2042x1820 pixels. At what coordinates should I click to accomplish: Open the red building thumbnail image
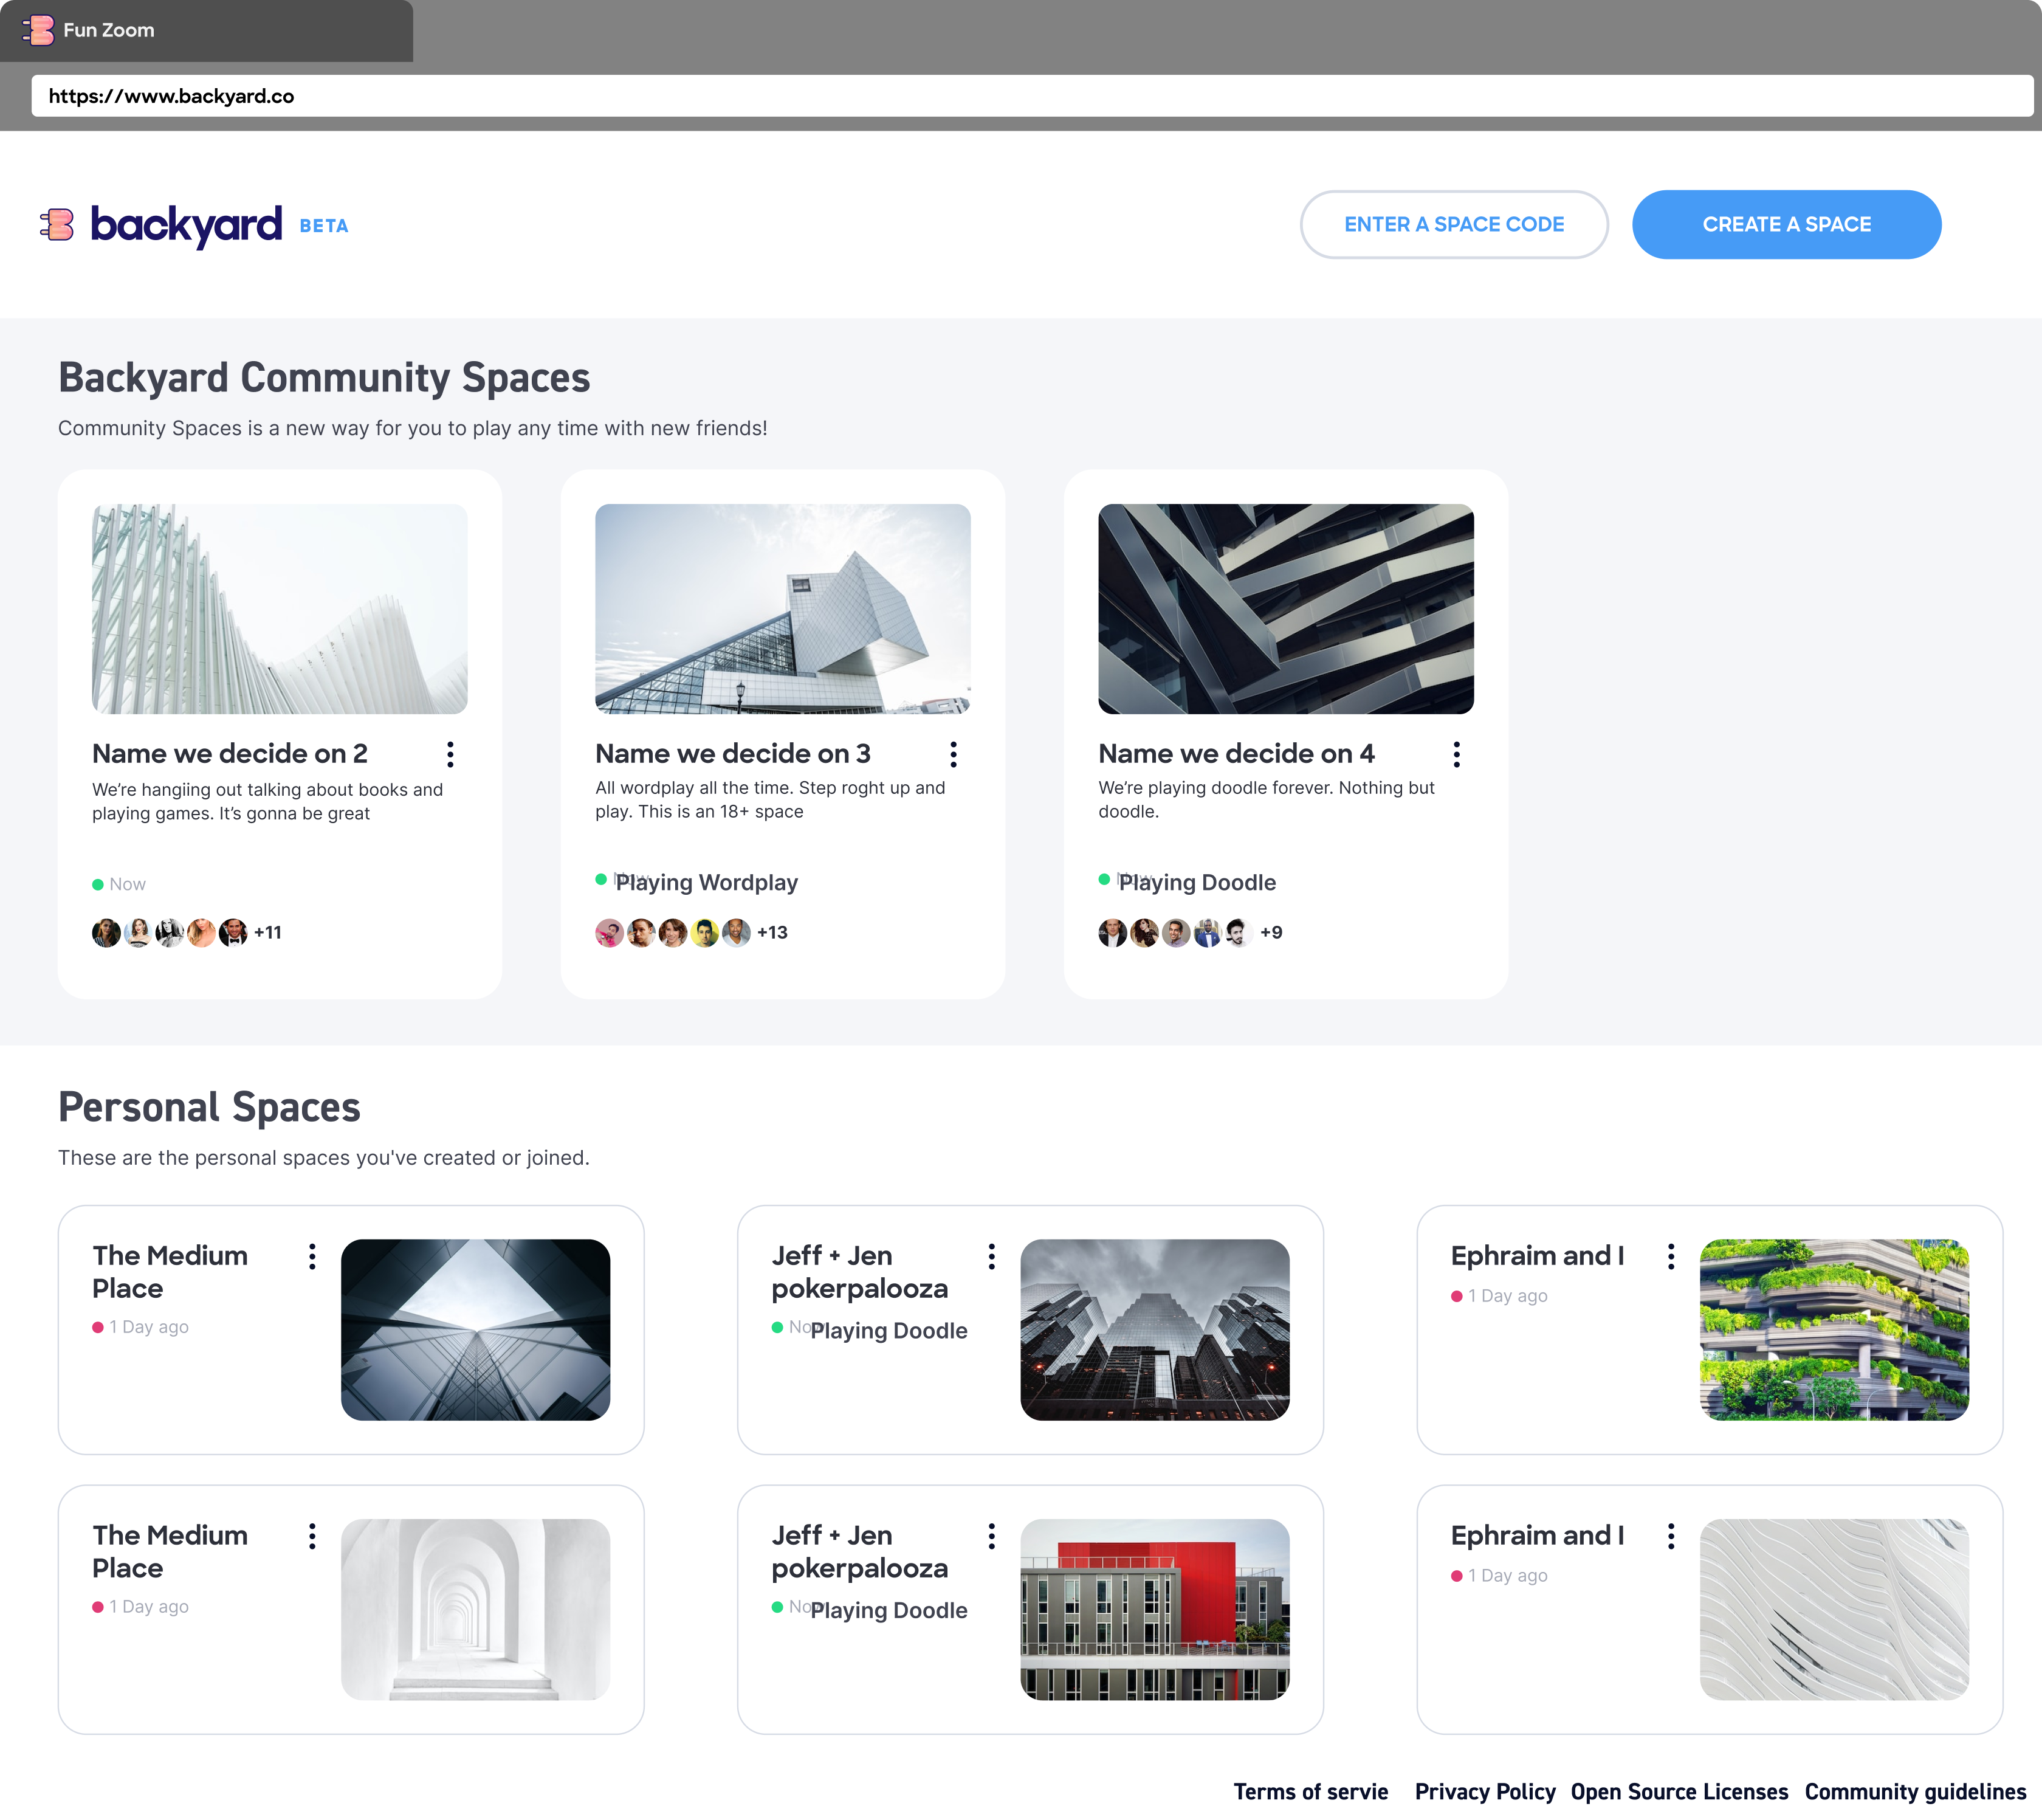point(1155,1609)
